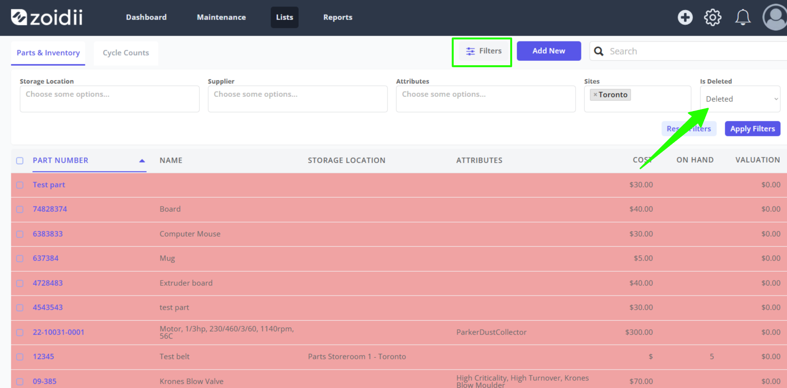Toggle Part Number sort arrow
This screenshot has height=388, width=787.
tap(142, 161)
